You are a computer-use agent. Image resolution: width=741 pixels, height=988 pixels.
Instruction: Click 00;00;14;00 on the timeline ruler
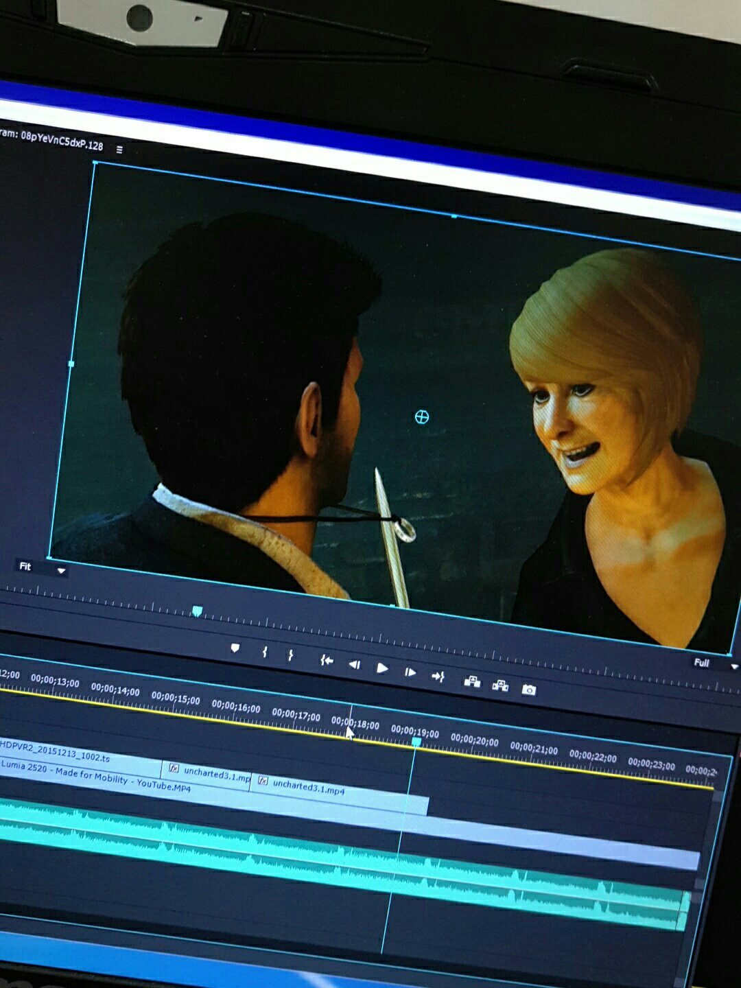[x=115, y=690]
